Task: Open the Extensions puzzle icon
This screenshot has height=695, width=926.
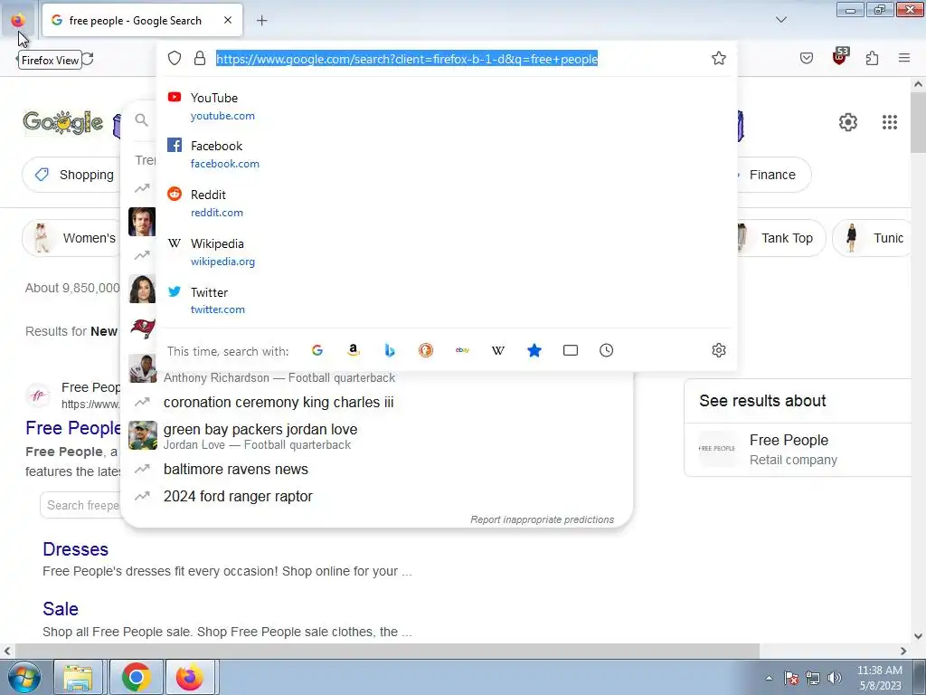Action: 872,58
